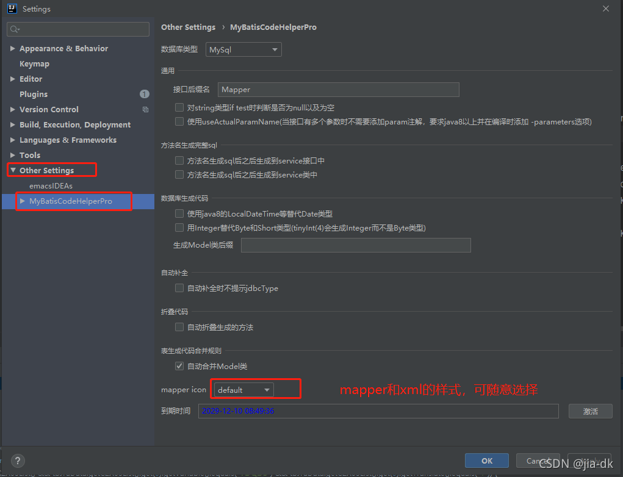Enable auto-fold generated methods checkbox
Image resolution: width=623 pixels, height=477 pixels.
179,327
